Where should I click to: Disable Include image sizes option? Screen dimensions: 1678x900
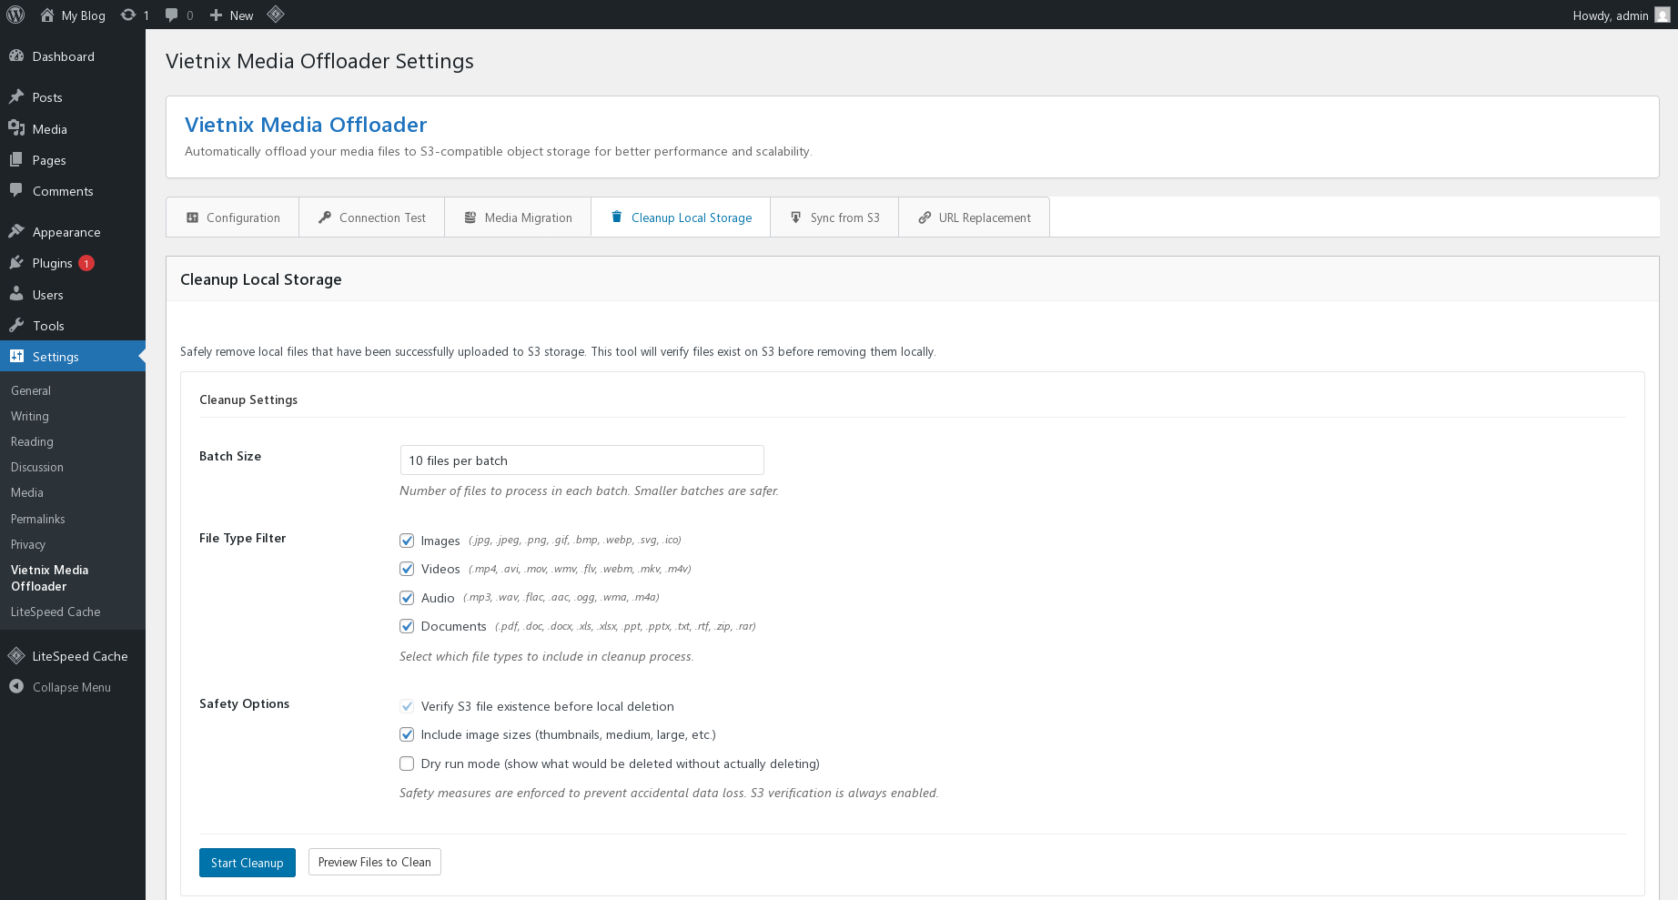pos(407,734)
